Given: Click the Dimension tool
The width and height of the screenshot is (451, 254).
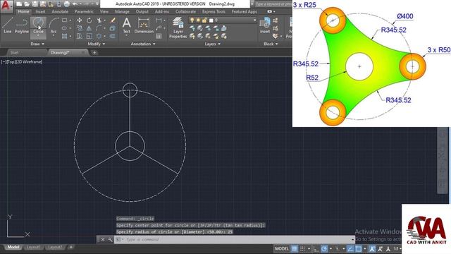Looking at the screenshot, I should tap(144, 25).
